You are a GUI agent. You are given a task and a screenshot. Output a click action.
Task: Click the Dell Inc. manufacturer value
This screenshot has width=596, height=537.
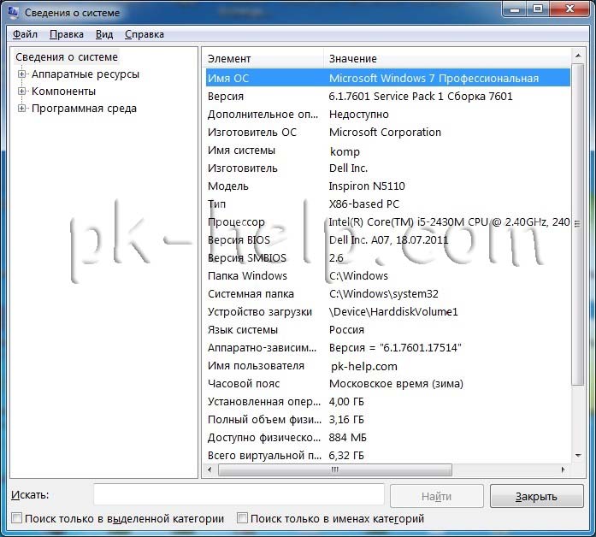click(348, 168)
